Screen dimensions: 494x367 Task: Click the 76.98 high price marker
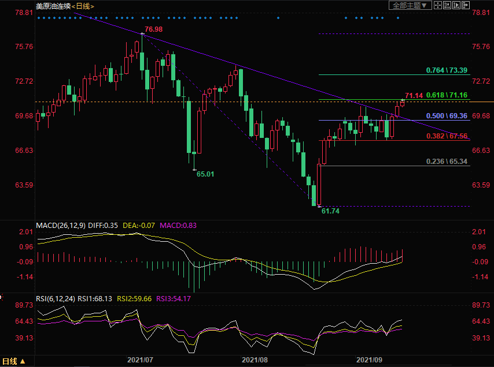coord(153,29)
